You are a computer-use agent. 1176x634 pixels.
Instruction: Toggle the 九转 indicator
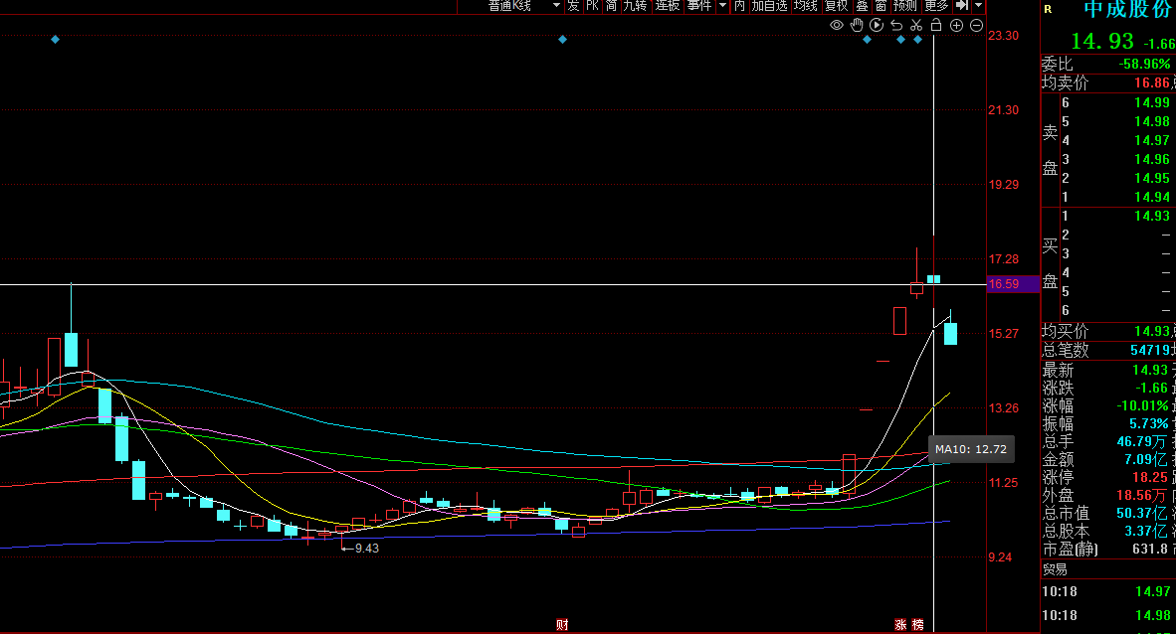(x=635, y=6)
